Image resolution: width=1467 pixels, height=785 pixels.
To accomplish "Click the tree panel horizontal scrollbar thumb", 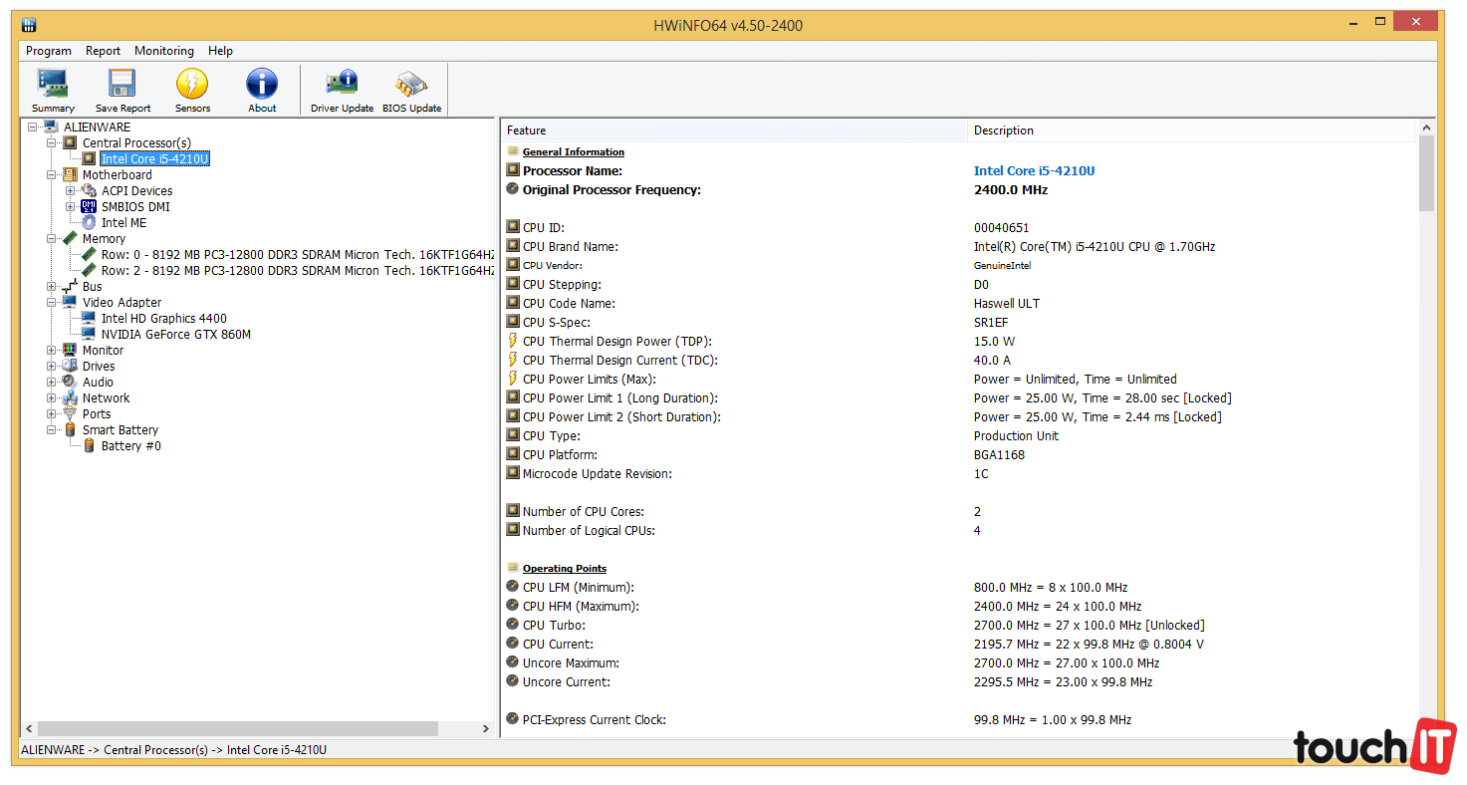I will click(x=237, y=729).
